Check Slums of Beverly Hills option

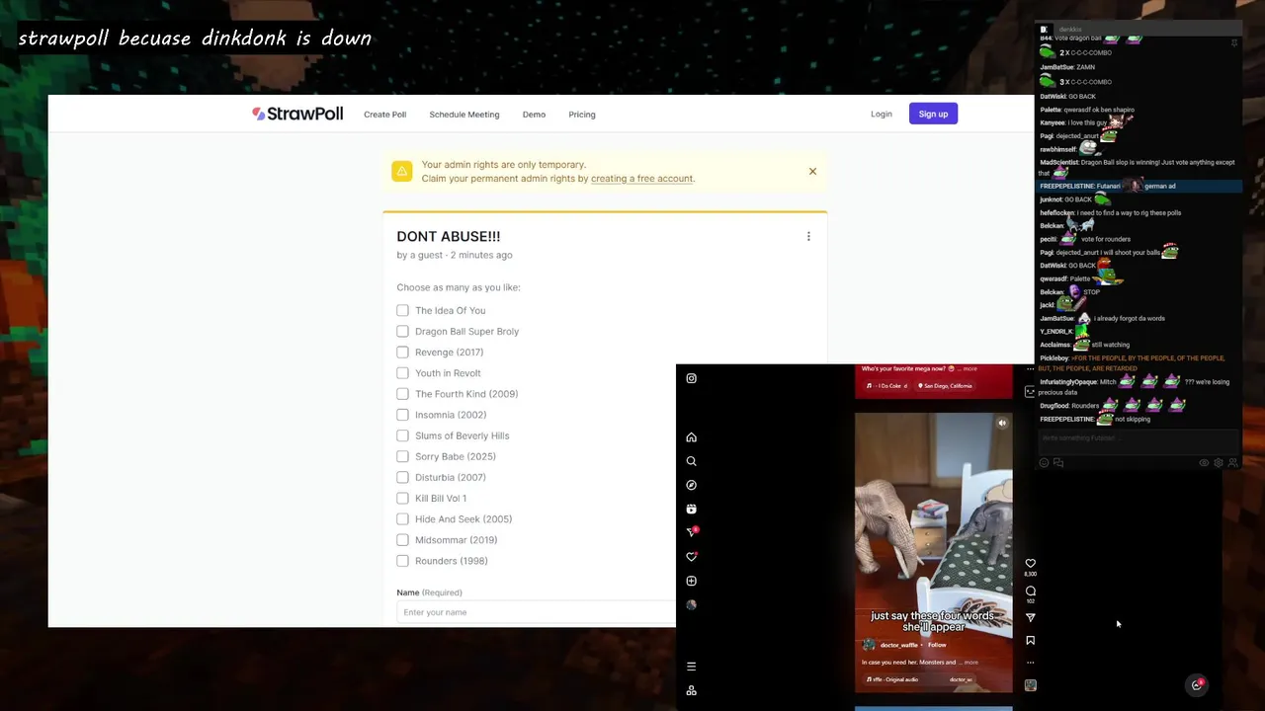click(402, 435)
